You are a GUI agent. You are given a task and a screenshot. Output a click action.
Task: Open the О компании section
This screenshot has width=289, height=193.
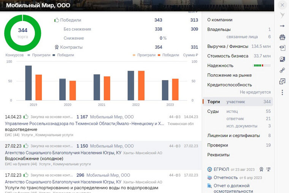click(x=220, y=20)
